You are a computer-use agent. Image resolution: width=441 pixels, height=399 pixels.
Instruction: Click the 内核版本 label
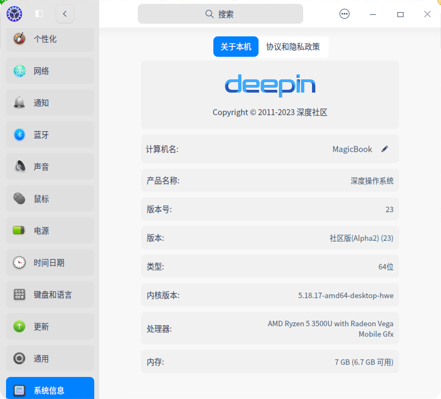(163, 295)
